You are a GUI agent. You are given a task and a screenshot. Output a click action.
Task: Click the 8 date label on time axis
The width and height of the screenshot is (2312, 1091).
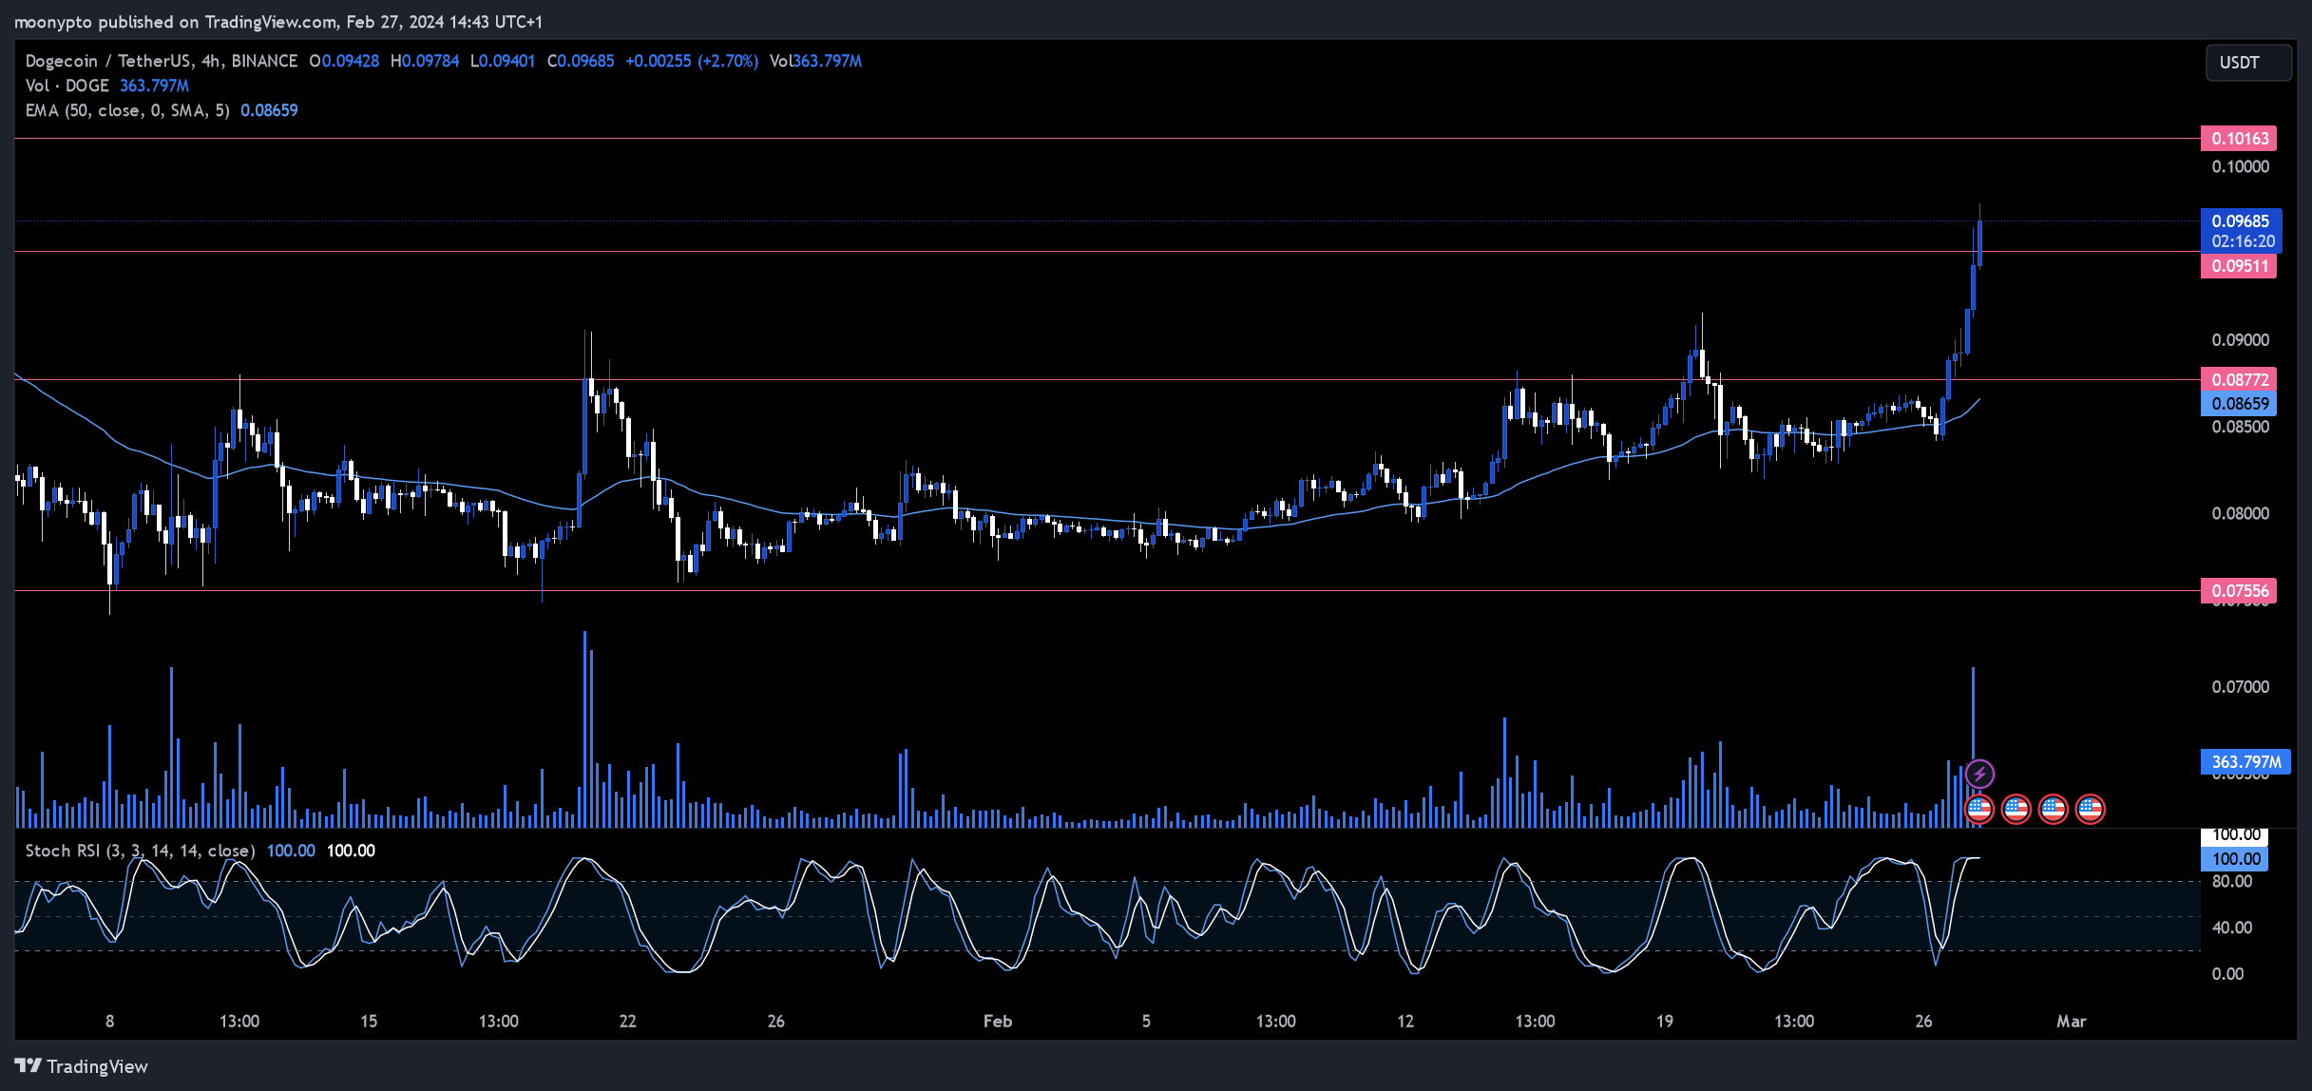click(x=110, y=1022)
